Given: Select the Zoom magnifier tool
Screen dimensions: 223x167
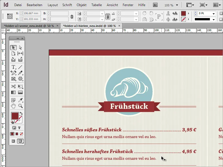Looking at the screenshot, I should click(20, 106).
